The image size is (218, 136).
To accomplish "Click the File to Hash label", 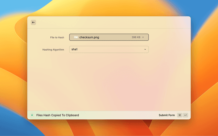I will (x=57, y=37).
